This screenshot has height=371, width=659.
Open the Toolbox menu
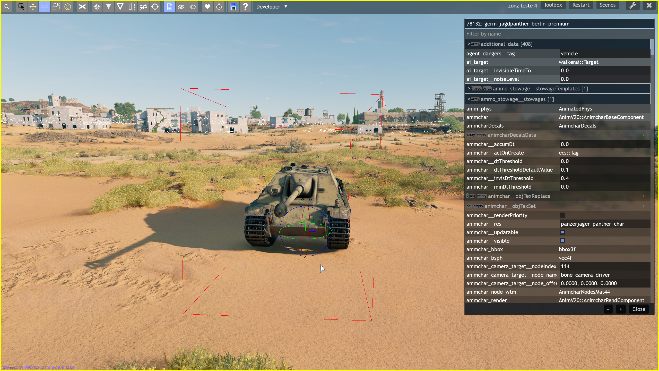pos(553,5)
